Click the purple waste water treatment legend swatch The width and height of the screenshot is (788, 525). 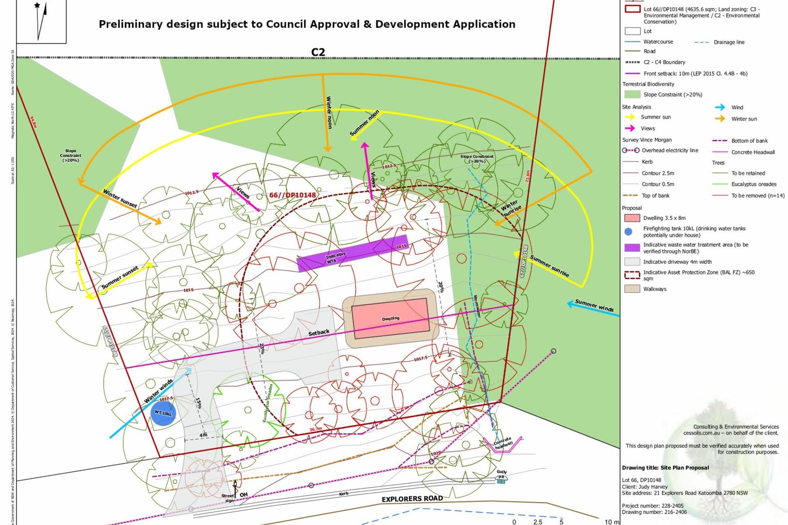coord(632,248)
